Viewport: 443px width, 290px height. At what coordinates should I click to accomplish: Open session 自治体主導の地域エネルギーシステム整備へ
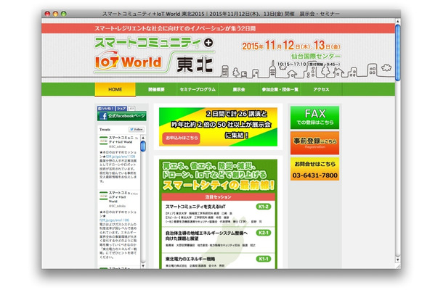[206, 236]
